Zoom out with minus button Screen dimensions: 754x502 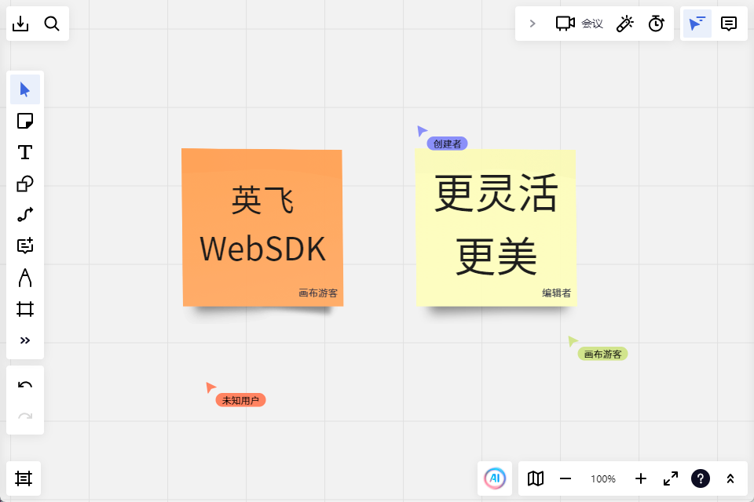pos(565,478)
